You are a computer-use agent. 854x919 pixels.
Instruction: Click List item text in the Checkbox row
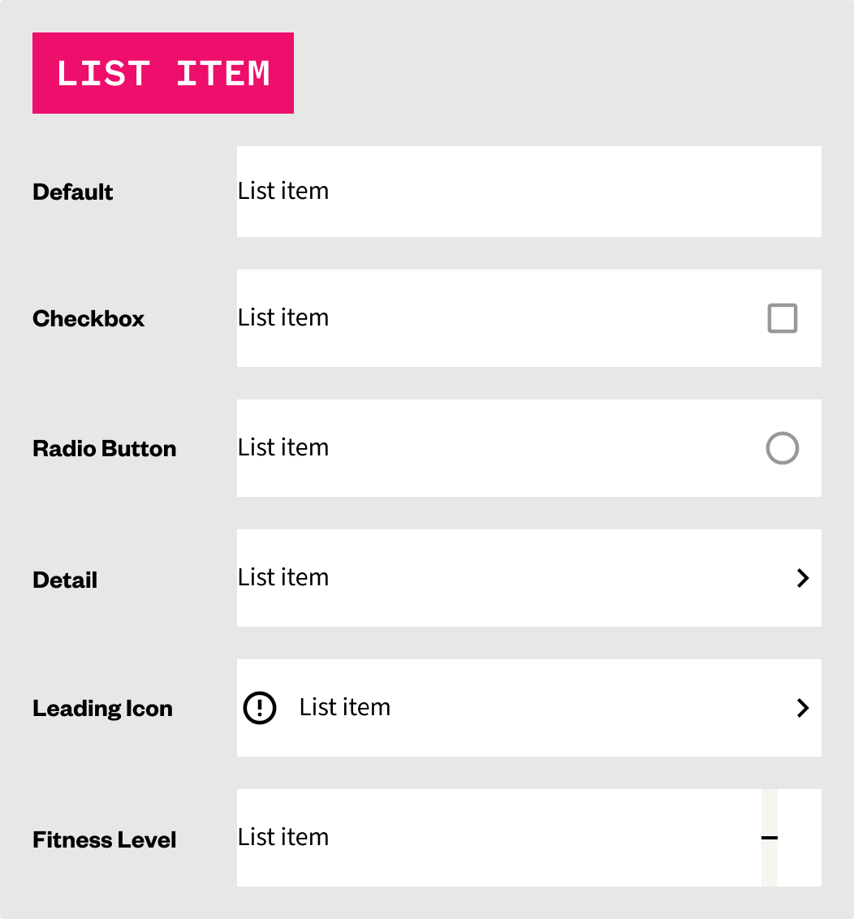coord(283,318)
